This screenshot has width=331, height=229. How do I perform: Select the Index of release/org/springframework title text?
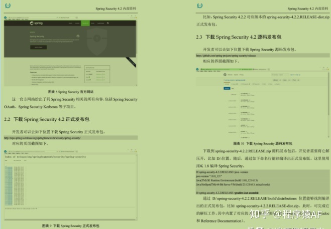45,157
